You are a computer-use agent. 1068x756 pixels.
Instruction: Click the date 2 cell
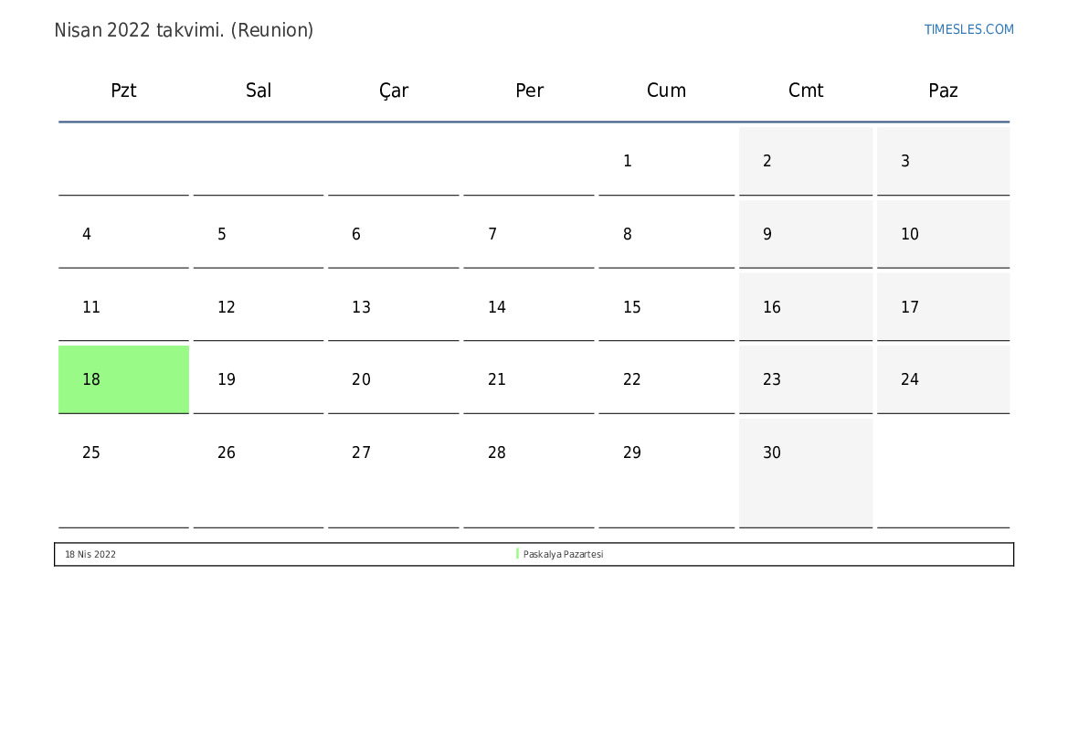tap(806, 161)
